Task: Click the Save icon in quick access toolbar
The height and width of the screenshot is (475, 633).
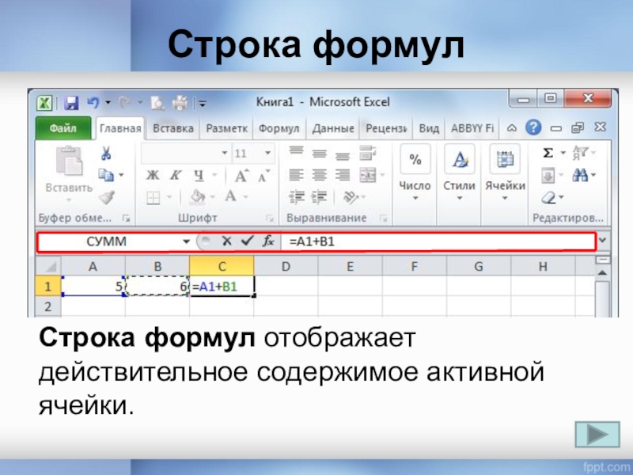Action: click(71, 103)
